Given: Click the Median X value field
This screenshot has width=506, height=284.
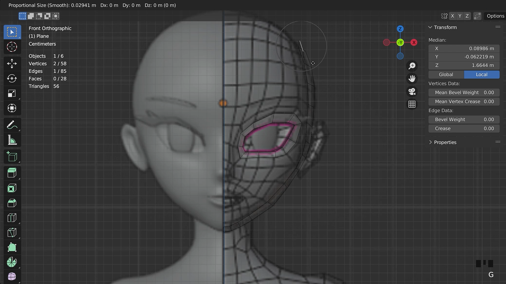Looking at the screenshot, I should 464,49.
